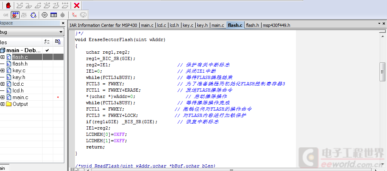Expand the key.c tree node

point(2,70)
